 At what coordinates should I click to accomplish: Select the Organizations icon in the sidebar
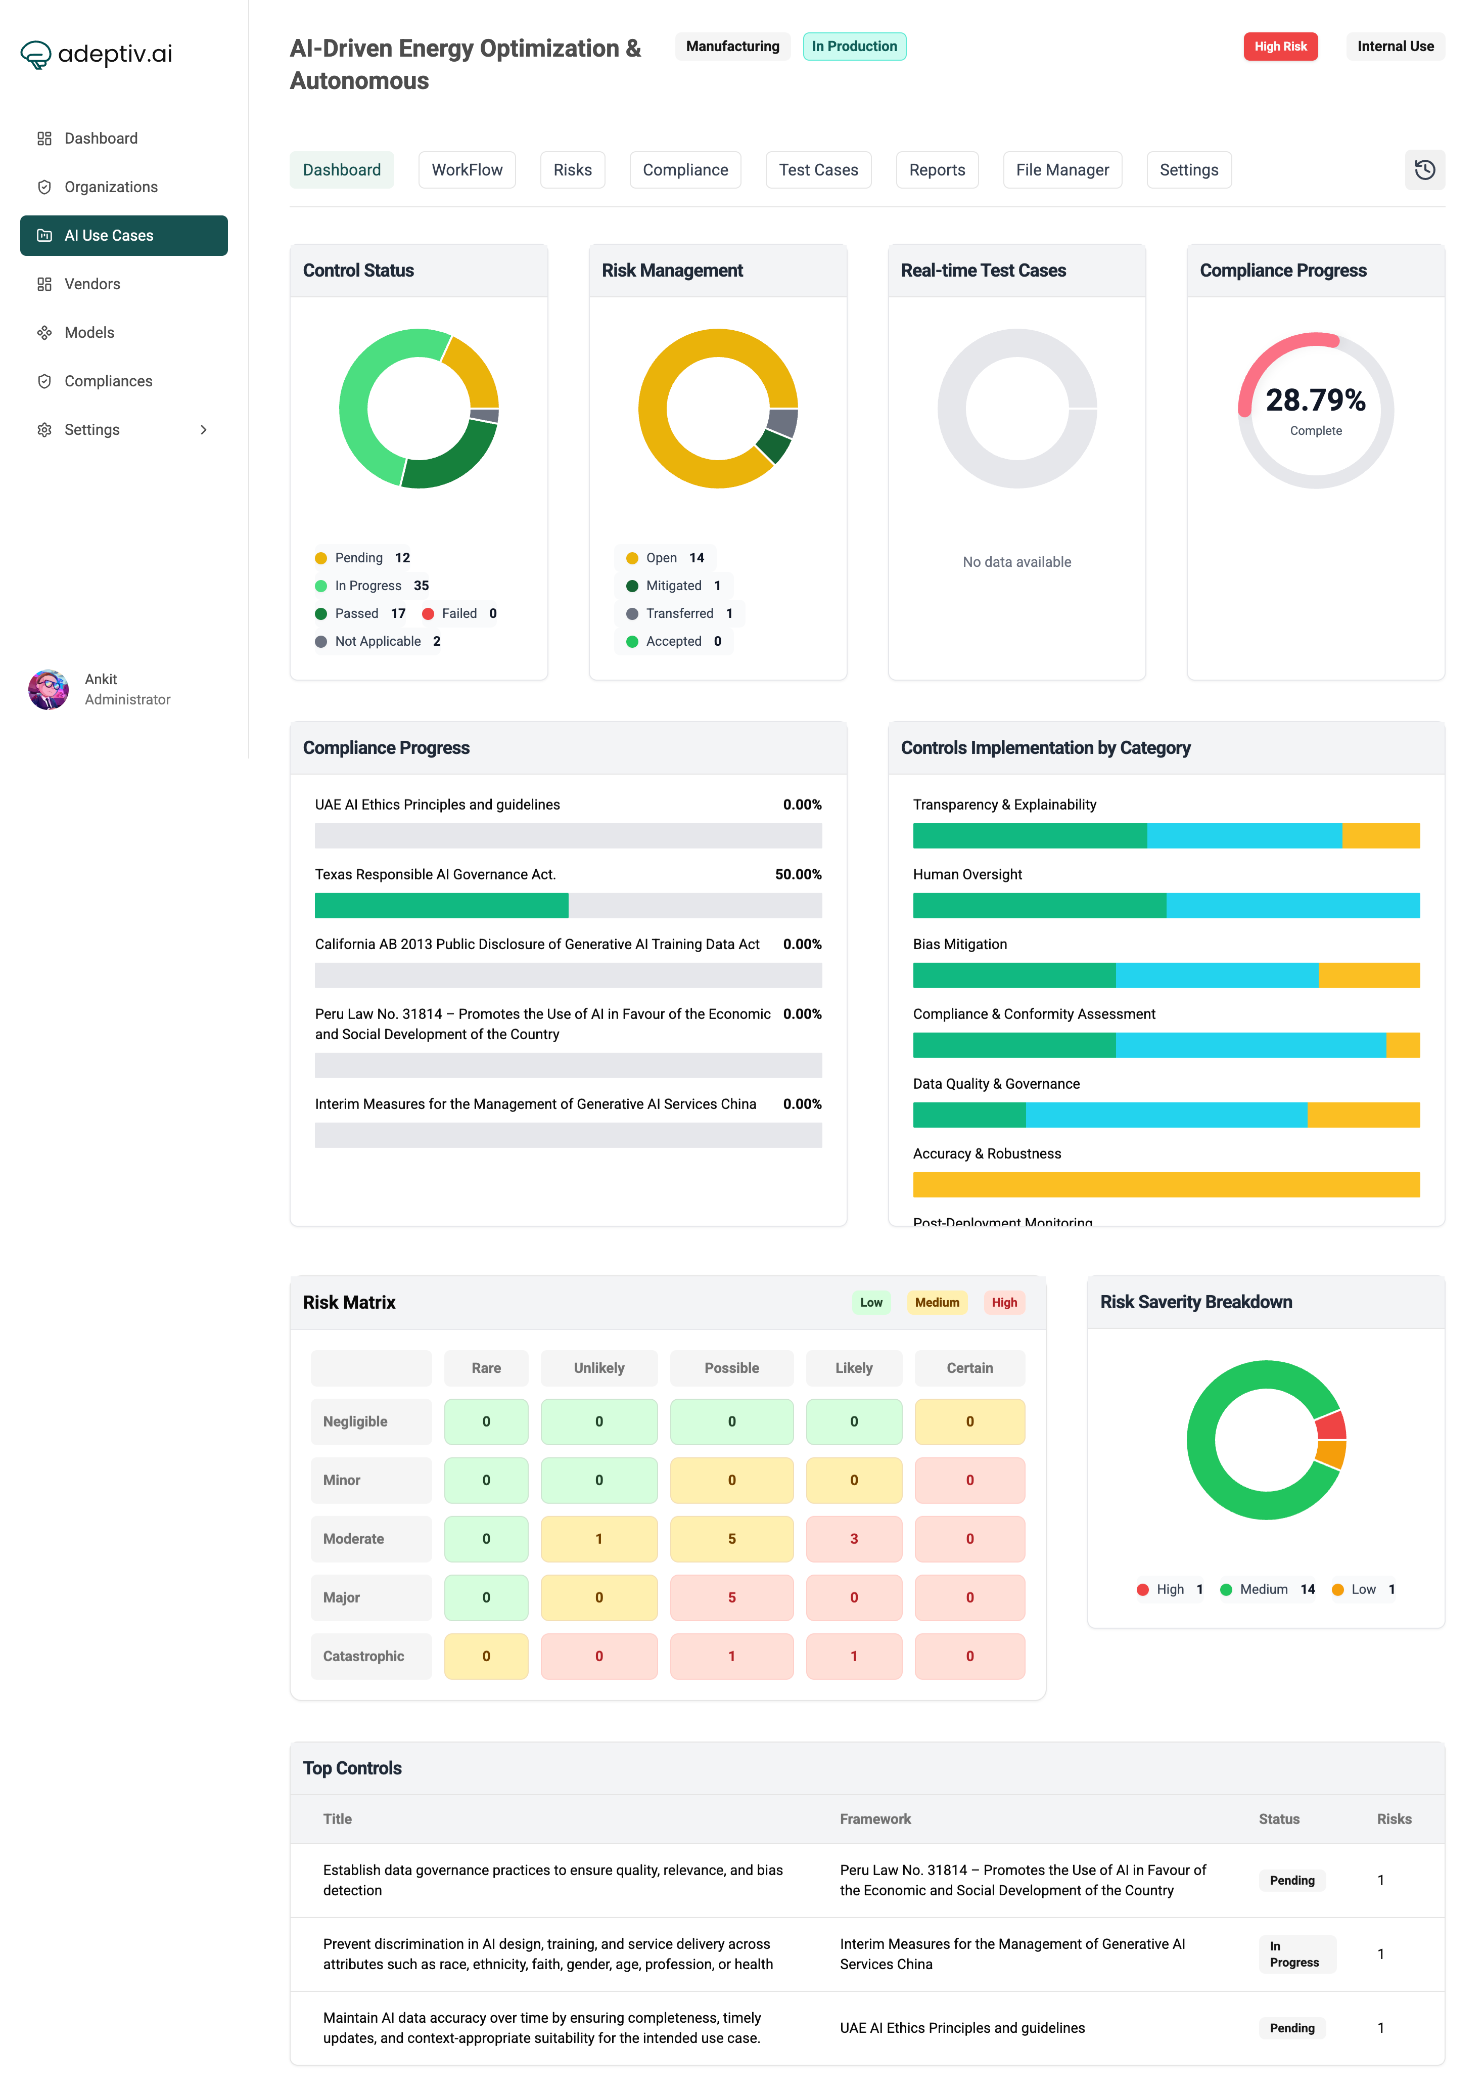[44, 187]
